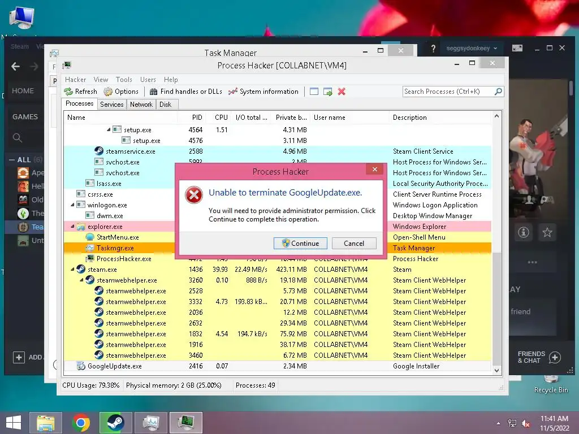The height and width of the screenshot is (434, 579).
Task: Click Continue in the Process Hacker dialog
Action: point(300,243)
